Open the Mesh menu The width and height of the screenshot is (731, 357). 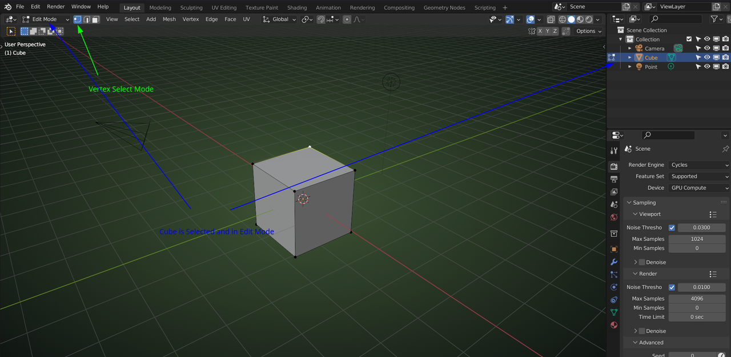pos(169,19)
